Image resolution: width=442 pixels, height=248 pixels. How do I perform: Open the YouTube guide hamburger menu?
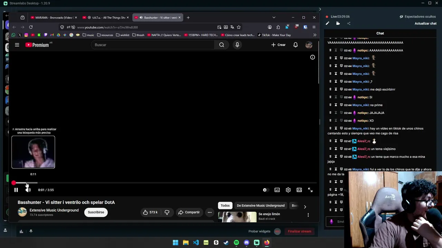17,45
